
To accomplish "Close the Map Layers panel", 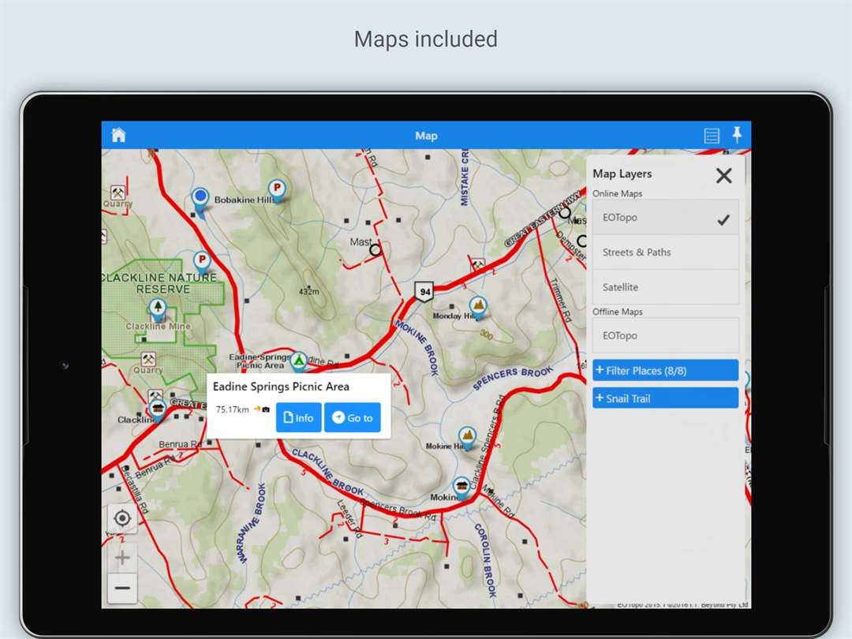I will pyautogui.click(x=723, y=175).
